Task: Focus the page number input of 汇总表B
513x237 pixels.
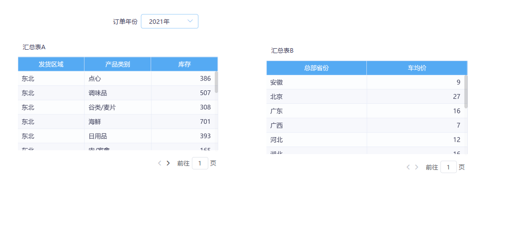Action: 448,167
